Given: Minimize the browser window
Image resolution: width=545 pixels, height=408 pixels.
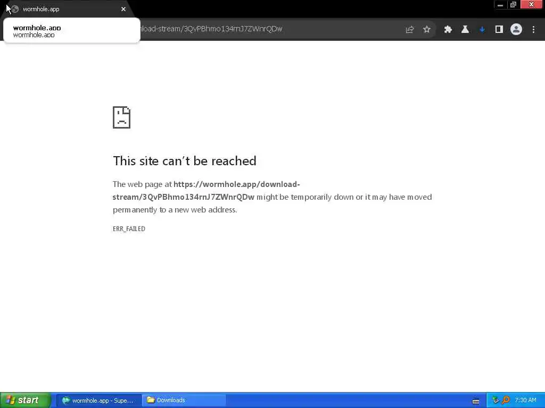Looking at the screenshot, I should pos(500,5).
